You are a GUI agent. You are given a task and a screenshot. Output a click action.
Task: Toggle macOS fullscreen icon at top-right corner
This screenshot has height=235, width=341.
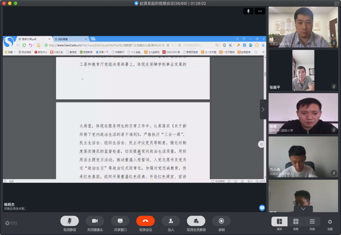point(336,3)
